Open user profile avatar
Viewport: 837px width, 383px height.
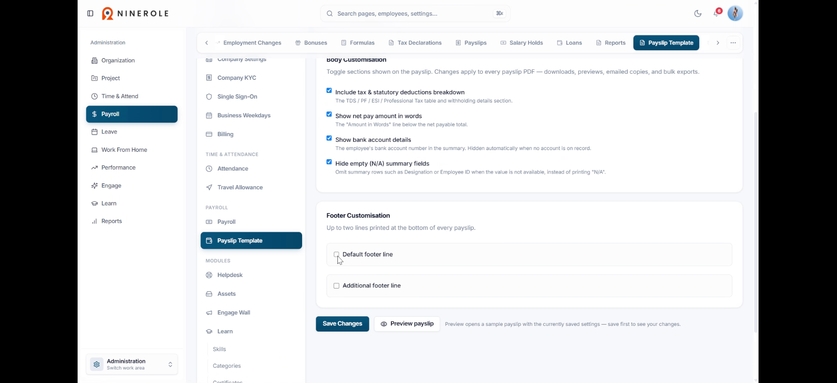(x=735, y=14)
